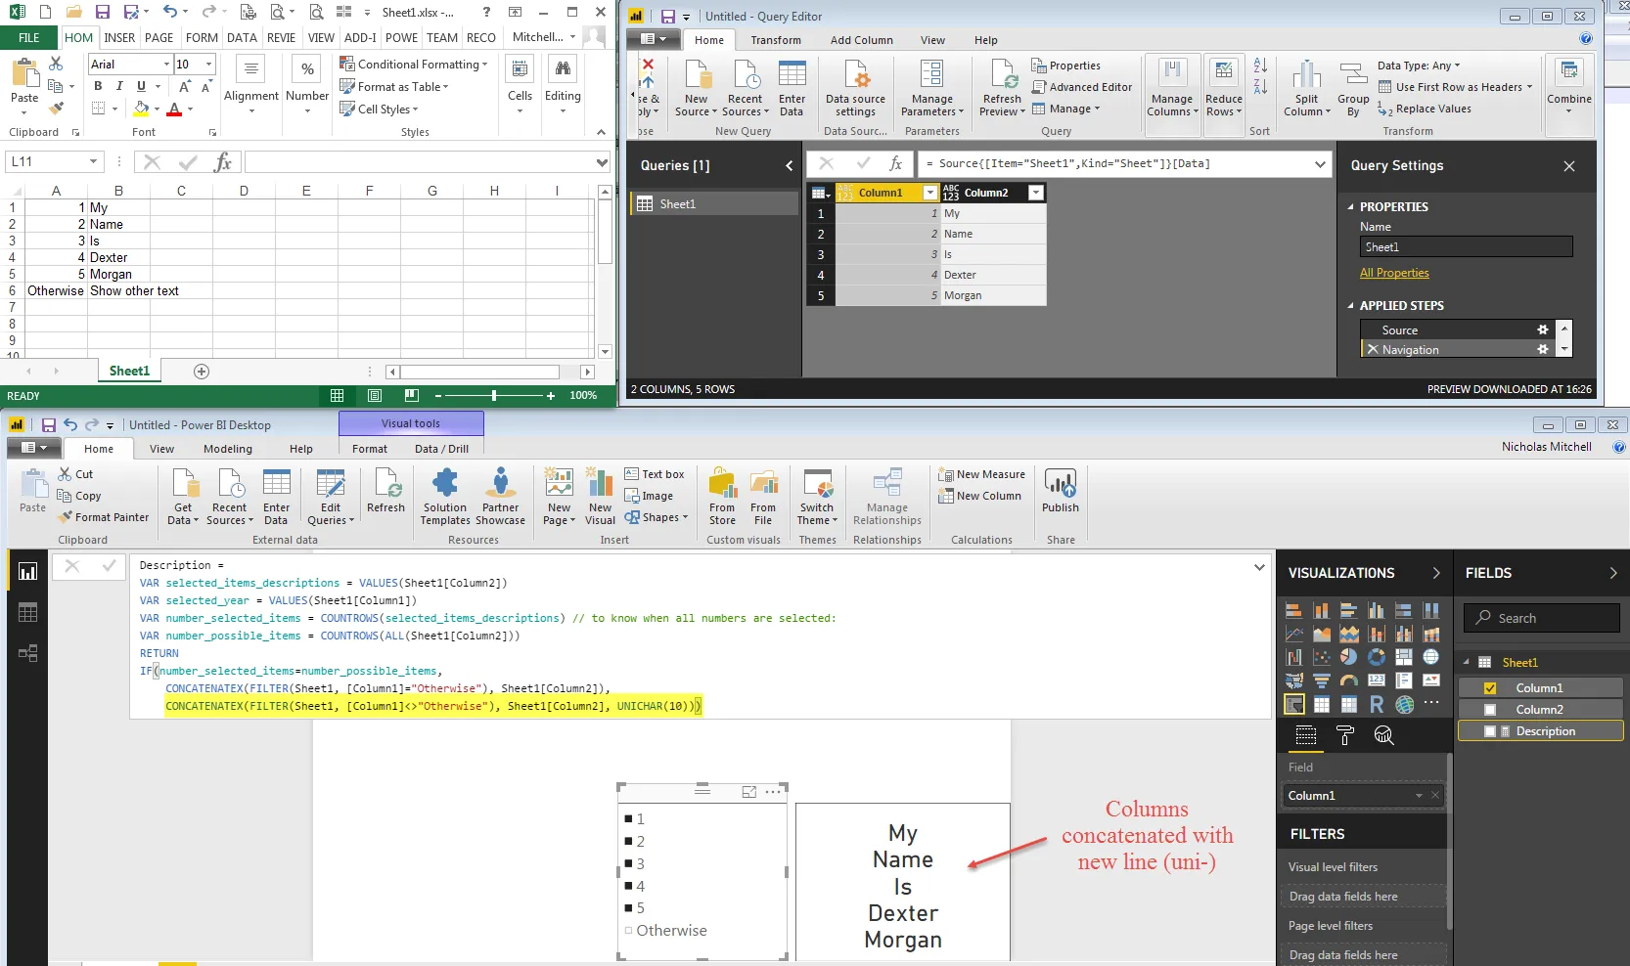Click Excel Cut scissors icon

(x=56, y=64)
